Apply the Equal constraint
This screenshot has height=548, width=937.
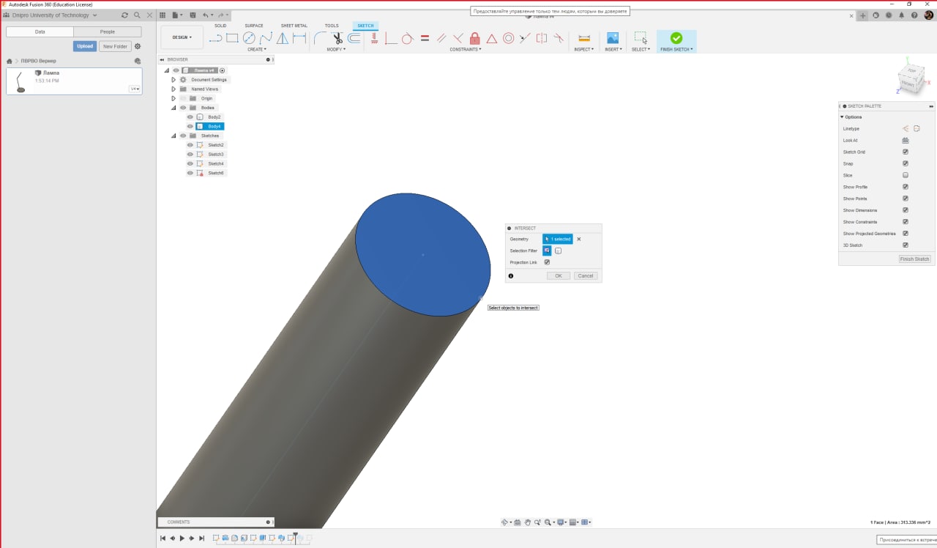[x=425, y=38]
